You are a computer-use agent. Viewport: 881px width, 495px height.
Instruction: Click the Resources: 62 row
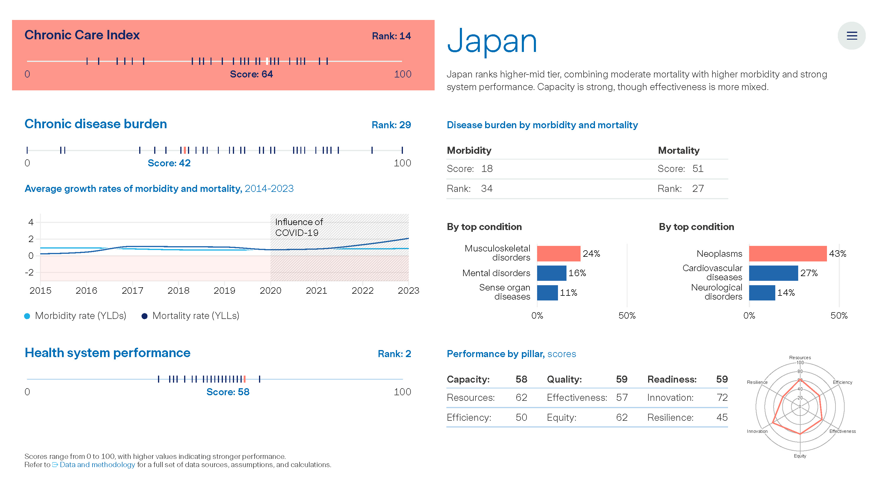click(487, 398)
